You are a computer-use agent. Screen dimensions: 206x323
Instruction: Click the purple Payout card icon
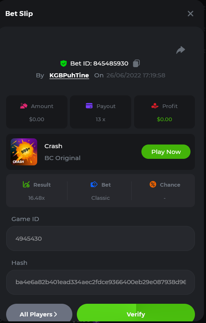pos(89,106)
